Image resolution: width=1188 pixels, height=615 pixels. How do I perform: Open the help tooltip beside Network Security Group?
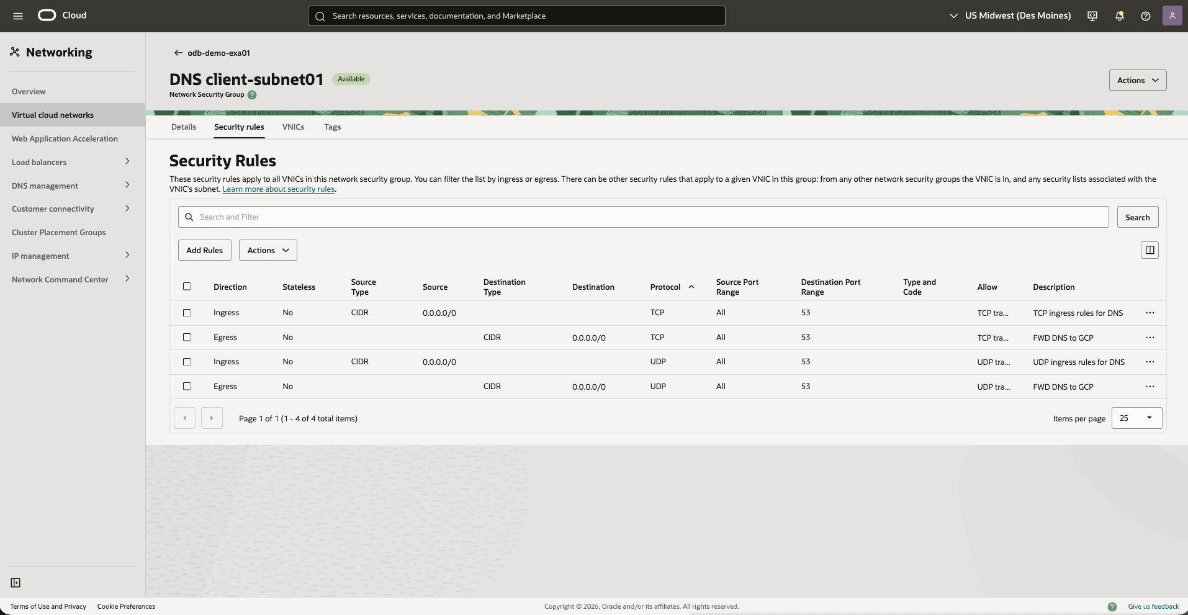coord(251,95)
